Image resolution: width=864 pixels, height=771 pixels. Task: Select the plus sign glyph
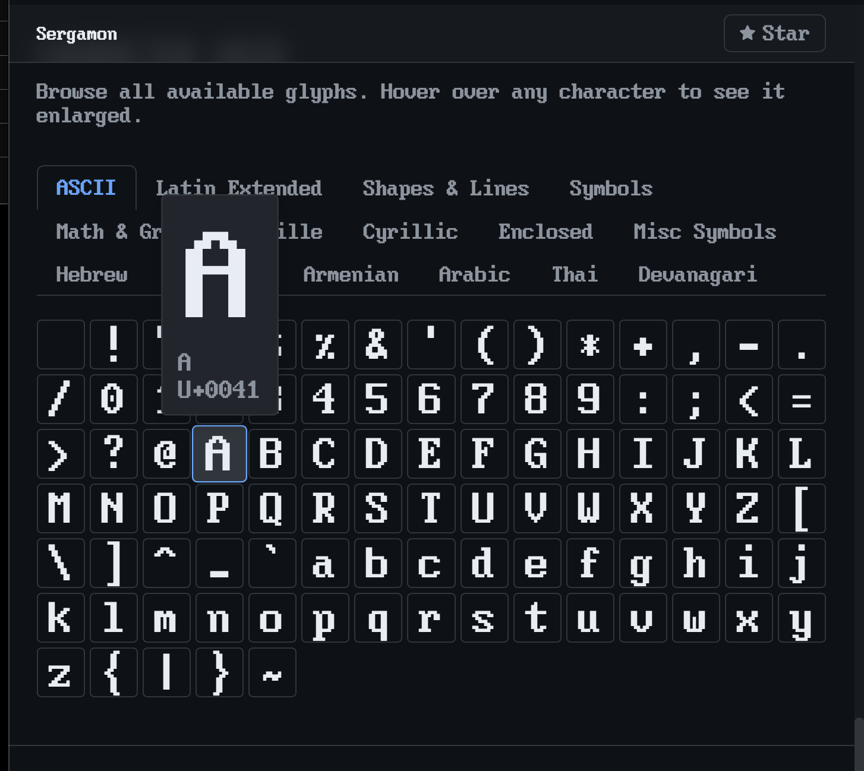(643, 345)
